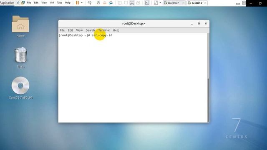The image size is (267, 150).
Task: Pause the virtual machine
Action: click(x=77, y=3)
